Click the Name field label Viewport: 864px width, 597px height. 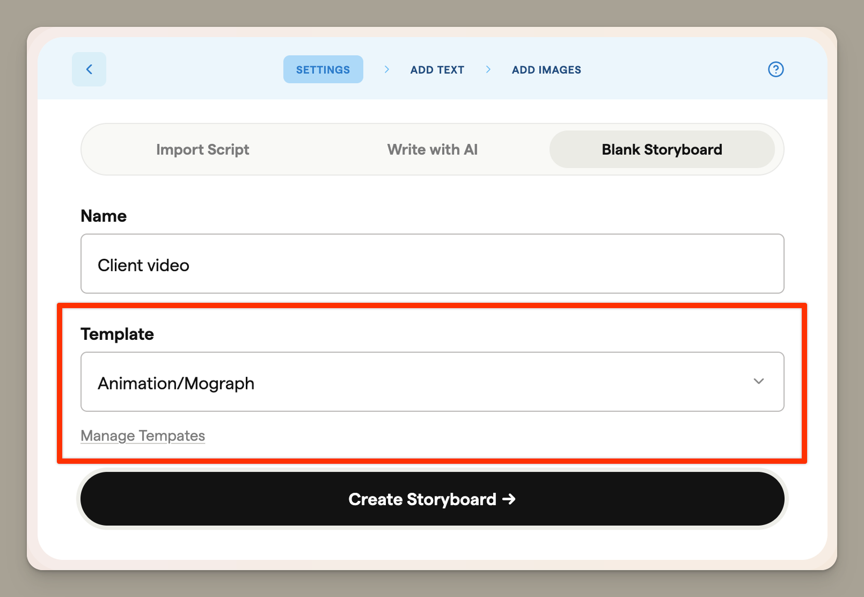point(103,216)
